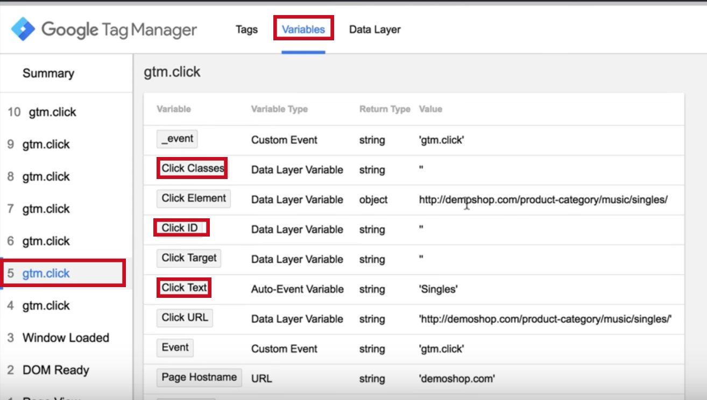Click the Click Target variable button
Screen dimensions: 707x400
click(x=189, y=258)
